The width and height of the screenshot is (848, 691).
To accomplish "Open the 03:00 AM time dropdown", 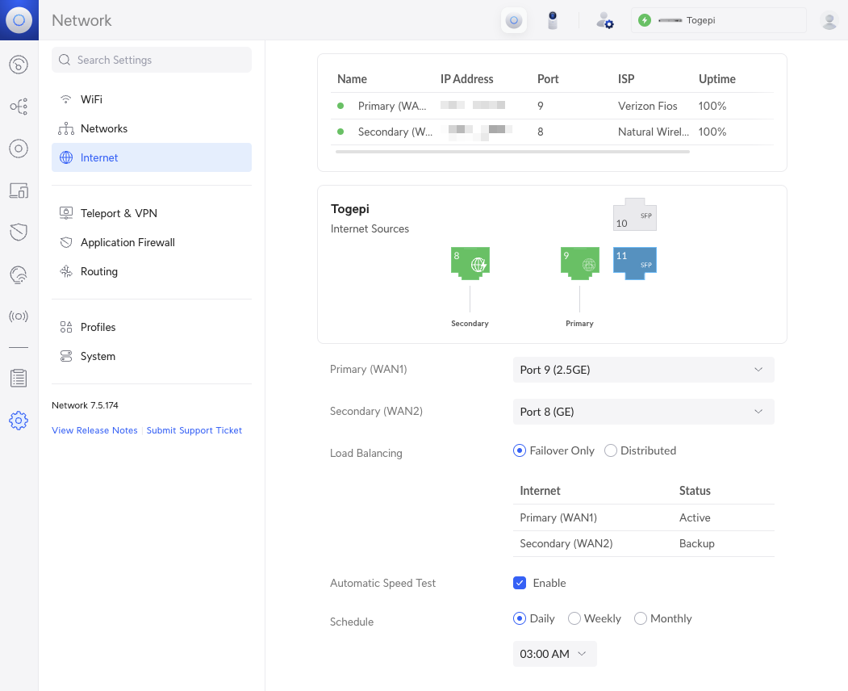I will point(554,654).
